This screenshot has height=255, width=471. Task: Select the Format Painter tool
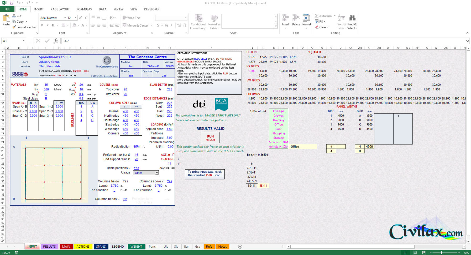coord(24,27)
